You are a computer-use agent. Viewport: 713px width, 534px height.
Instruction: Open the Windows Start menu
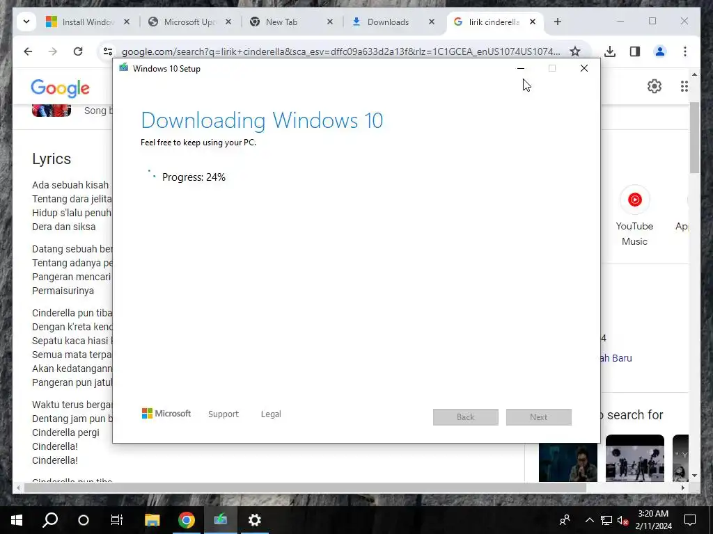point(17,520)
